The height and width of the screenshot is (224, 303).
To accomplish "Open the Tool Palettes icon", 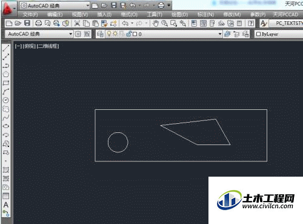I will (212, 23).
